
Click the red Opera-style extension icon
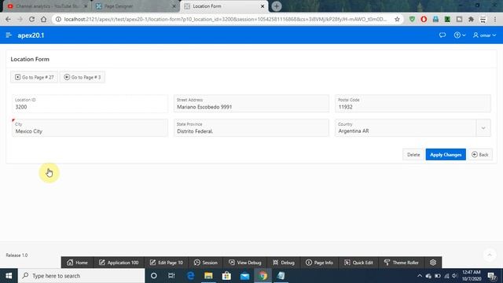[424, 19]
